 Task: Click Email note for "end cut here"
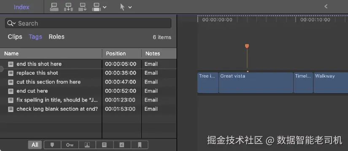tap(151, 91)
